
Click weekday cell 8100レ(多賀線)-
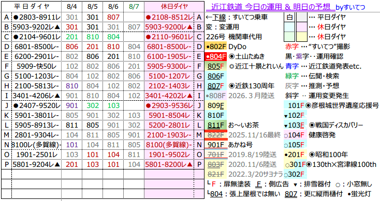pos(36,145)
